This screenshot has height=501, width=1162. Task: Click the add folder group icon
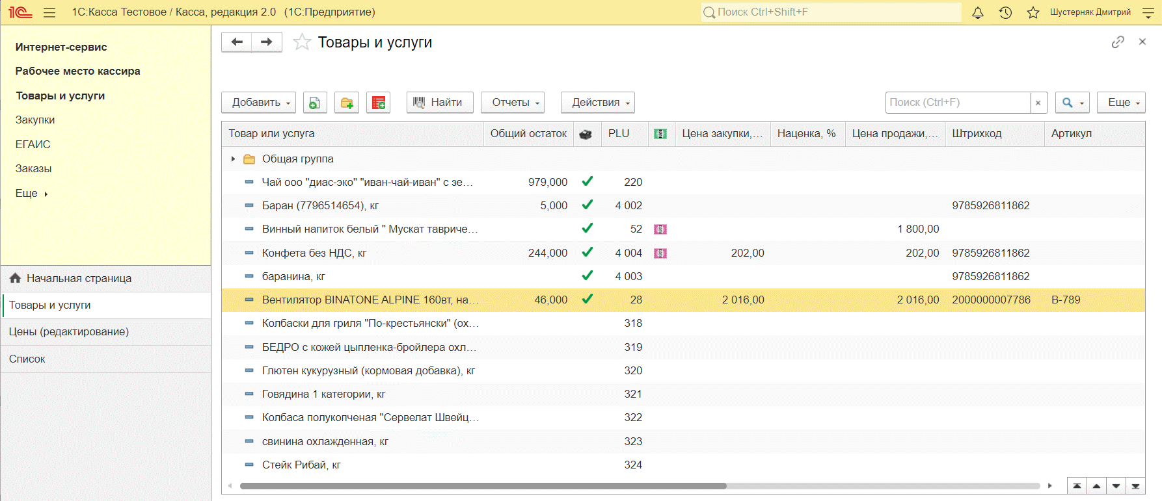pyautogui.click(x=347, y=103)
